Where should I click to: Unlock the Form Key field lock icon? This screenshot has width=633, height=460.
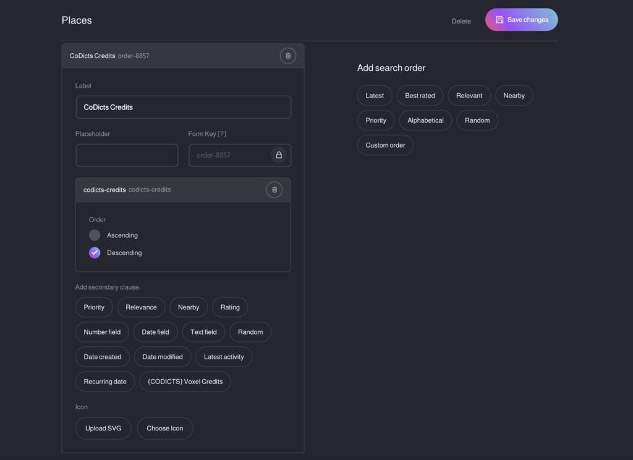279,155
